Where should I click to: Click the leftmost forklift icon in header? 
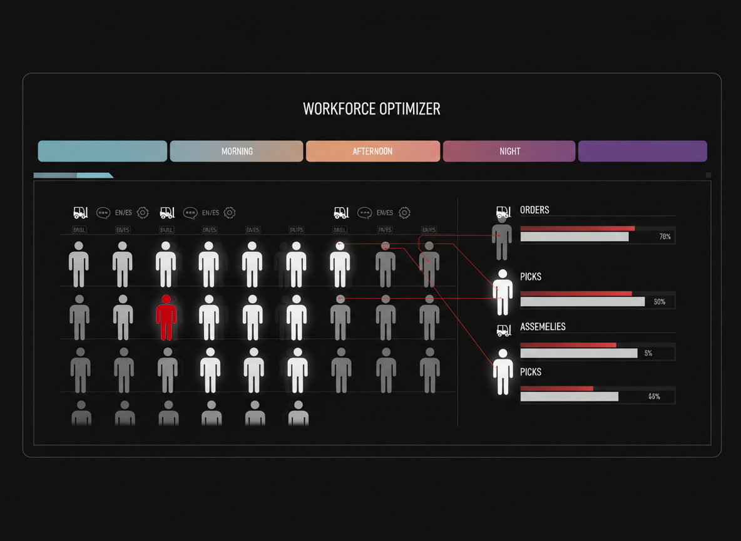(x=80, y=213)
